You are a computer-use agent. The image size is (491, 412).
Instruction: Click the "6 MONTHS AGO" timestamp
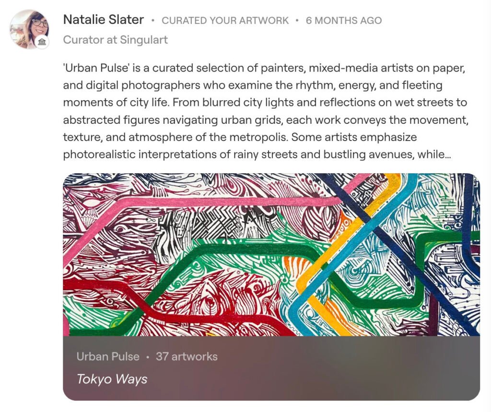344,21
